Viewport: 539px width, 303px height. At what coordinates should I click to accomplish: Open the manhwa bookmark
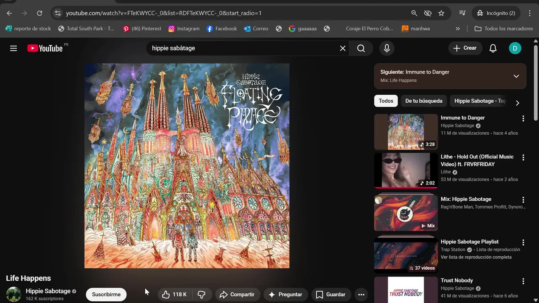(x=416, y=29)
